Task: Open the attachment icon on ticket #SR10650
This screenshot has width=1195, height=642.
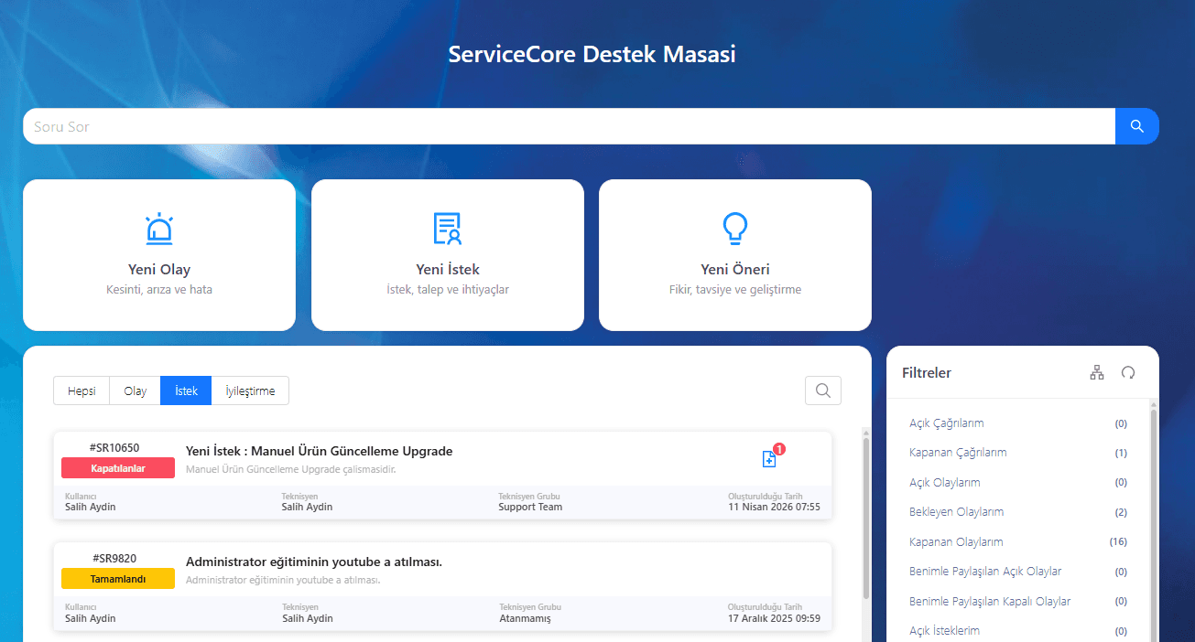Action: [769, 459]
